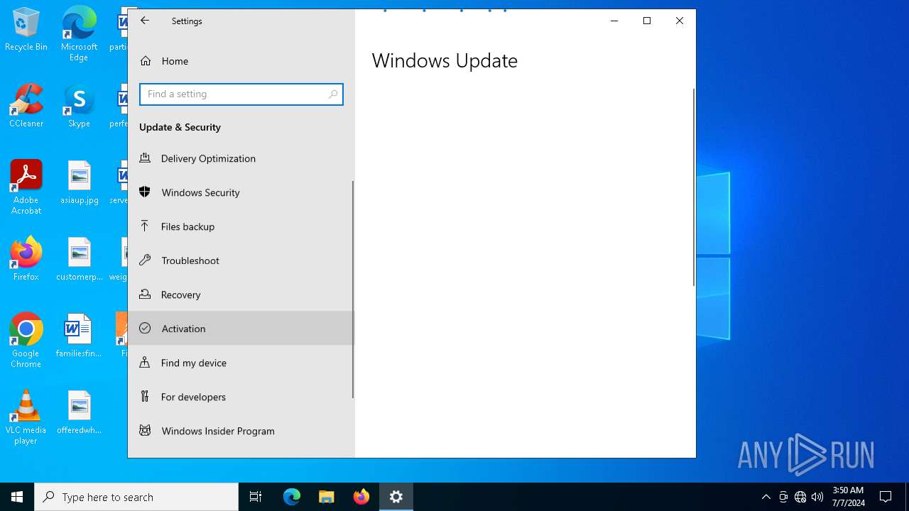Screen dimensions: 909x511
Task: Click the Windows Insider Program icon
Action: click(145, 430)
